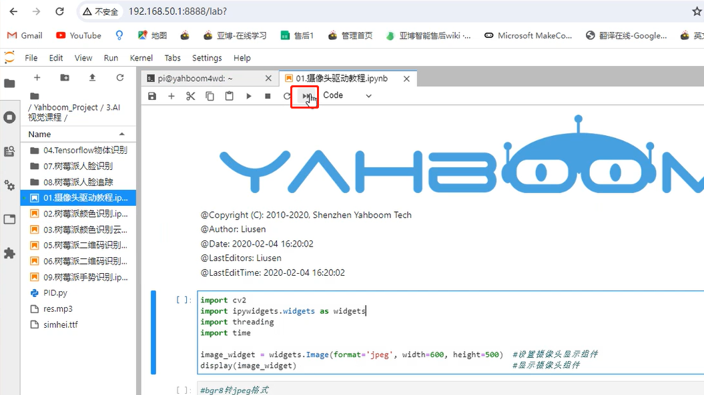Reload the browser page
704x395 pixels.
59,12
